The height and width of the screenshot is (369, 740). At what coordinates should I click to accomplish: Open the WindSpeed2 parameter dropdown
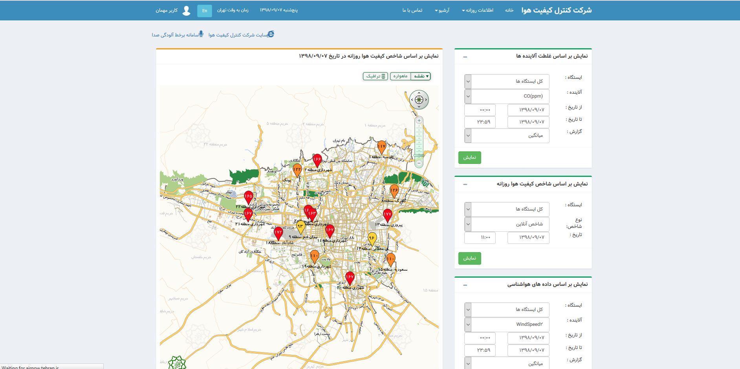[507, 324]
